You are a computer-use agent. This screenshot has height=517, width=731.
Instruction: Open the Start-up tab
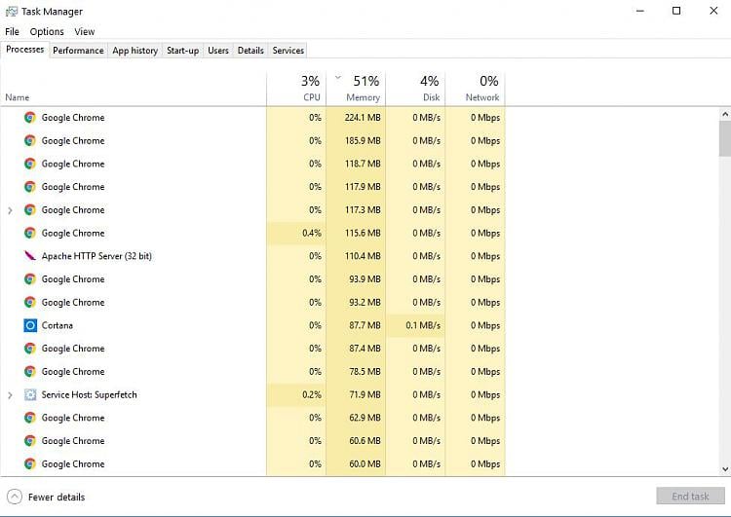pyautogui.click(x=183, y=51)
